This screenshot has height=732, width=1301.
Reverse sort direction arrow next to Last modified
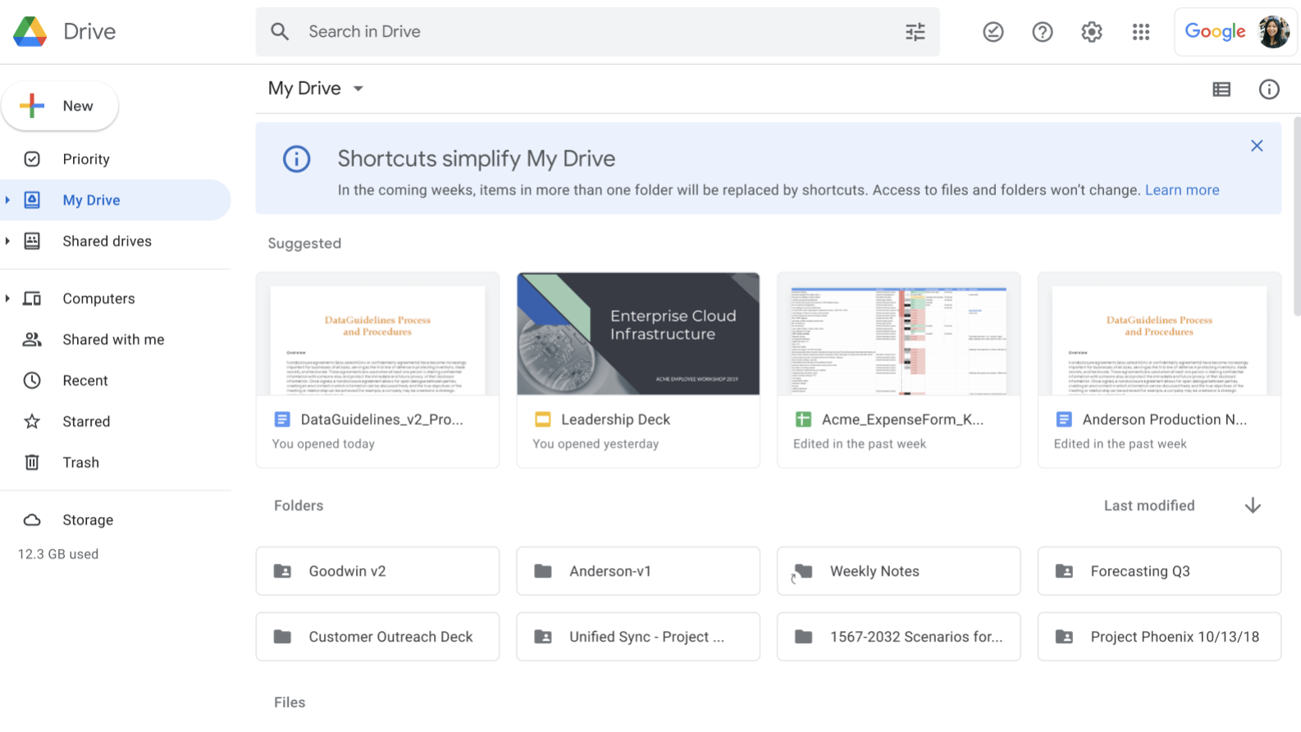(x=1252, y=506)
